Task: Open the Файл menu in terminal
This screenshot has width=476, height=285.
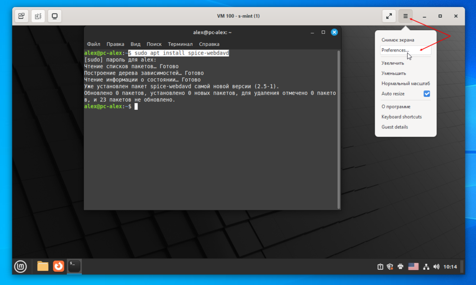Action: click(93, 44)
